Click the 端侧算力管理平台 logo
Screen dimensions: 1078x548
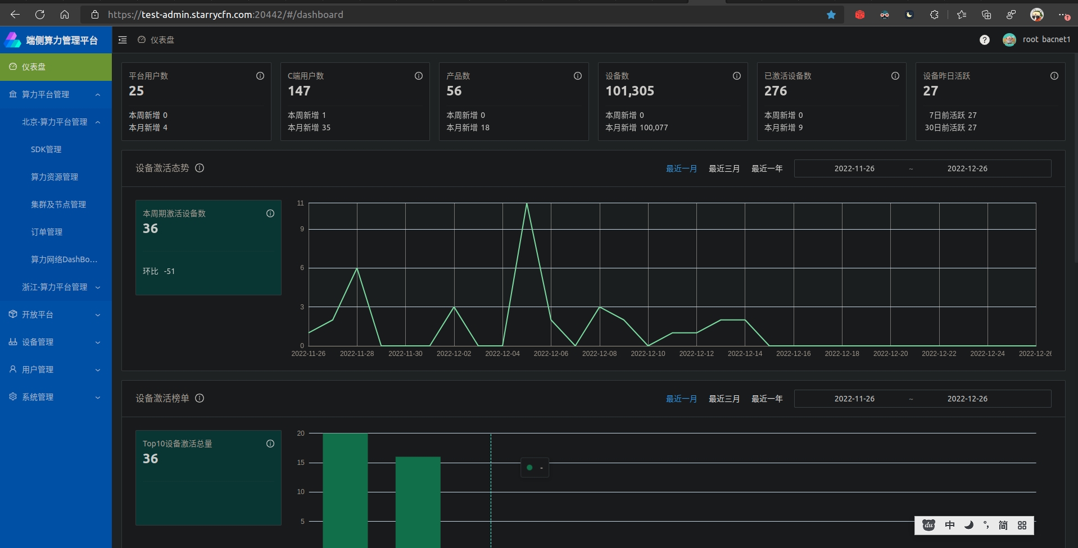[51, 40]
